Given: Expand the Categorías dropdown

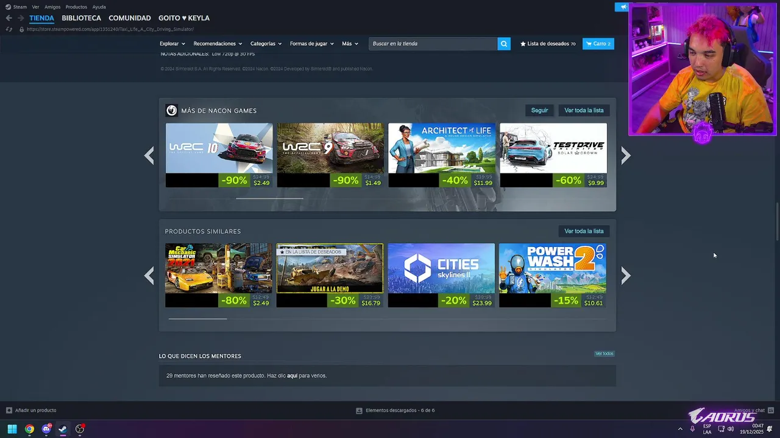Looking at the screenshot, I should click(x=266, y=44).
